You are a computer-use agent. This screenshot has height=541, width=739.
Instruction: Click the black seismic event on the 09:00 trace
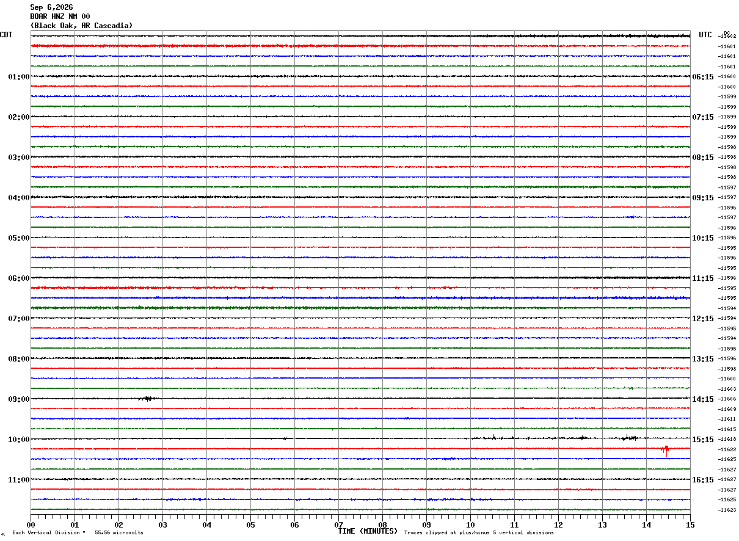(147, 398)
